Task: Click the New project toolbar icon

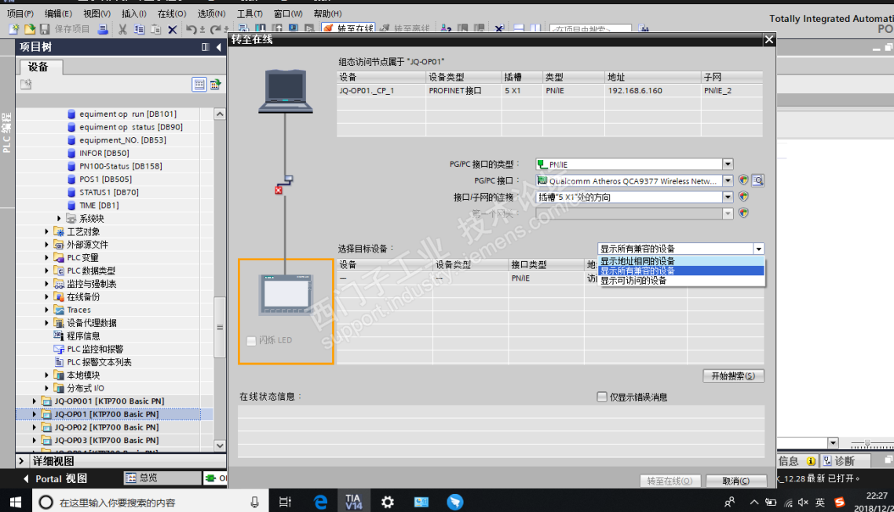Action: 13,29
